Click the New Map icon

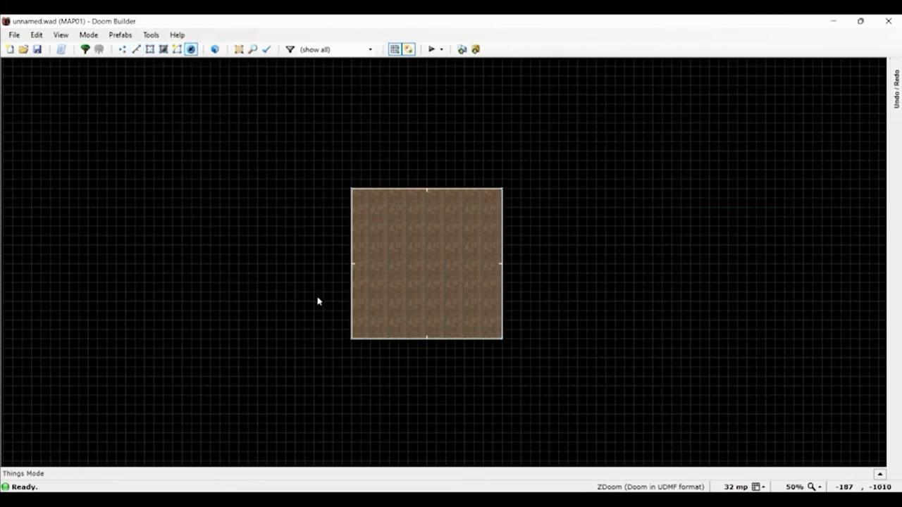(x=10, y=49)
